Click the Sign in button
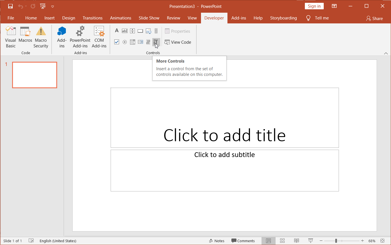Screen dimensions: 391x245 [314, 6]
